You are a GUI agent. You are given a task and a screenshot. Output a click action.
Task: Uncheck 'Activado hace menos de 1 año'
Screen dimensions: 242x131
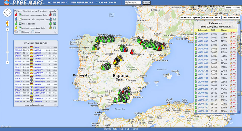pyautogui.click(x=20, y=15)
